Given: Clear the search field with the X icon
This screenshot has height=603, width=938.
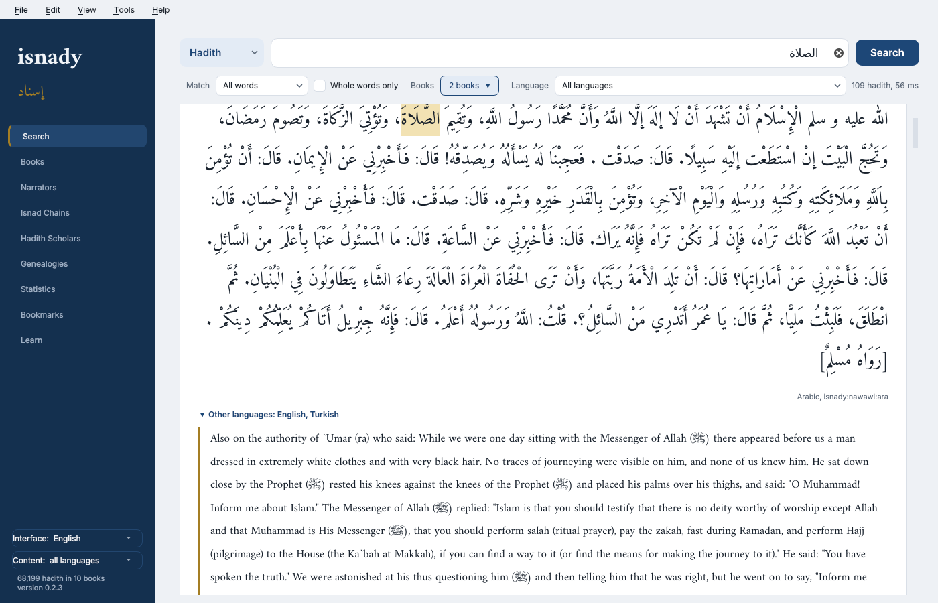Looking at the screenshot, I should click(x=838, y=53).
